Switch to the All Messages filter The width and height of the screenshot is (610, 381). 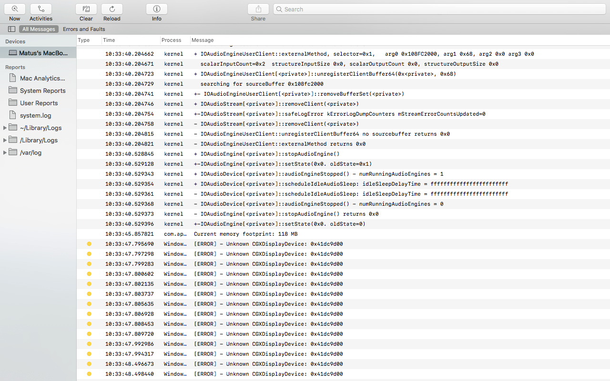click(x=39, y=29)
